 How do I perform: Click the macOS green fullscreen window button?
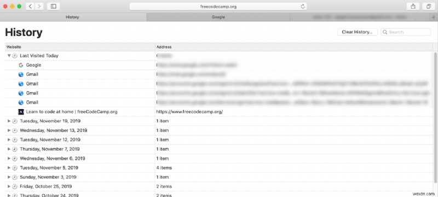pyautogui.click(x=19, y=7)
